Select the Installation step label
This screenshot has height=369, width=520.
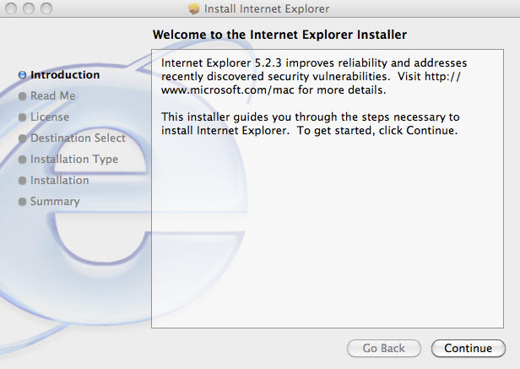(59, 181)
